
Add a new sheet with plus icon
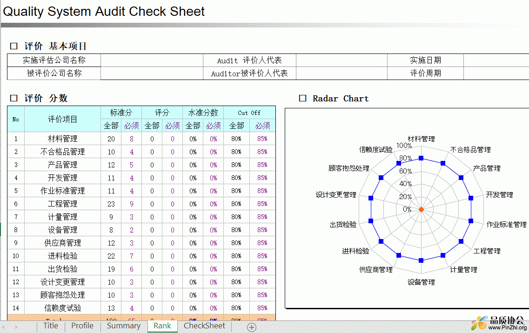tap(252, 327)
